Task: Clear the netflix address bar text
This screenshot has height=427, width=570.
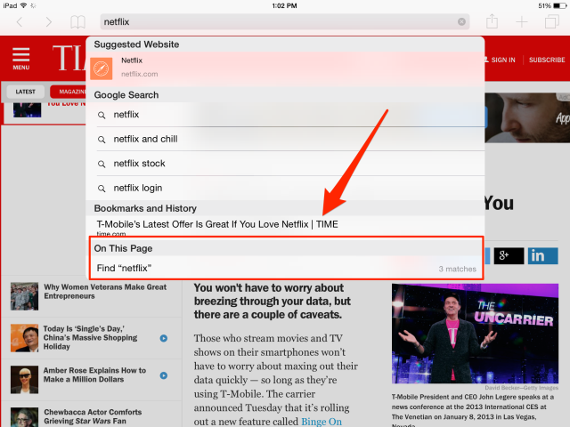Action: click(x=461, y=21)
